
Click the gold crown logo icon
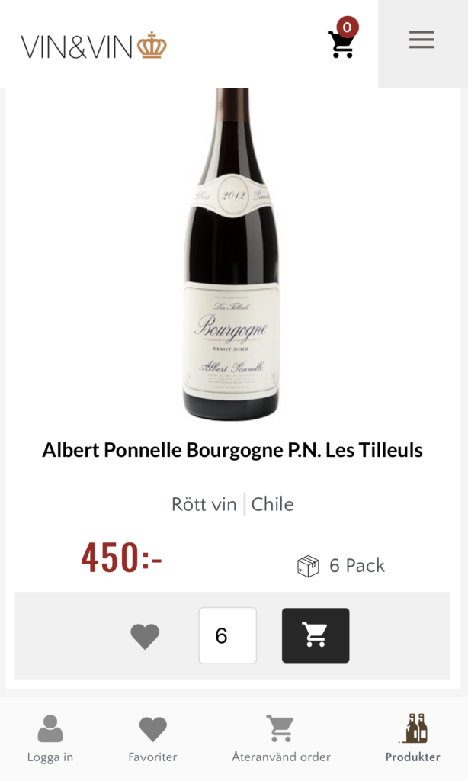152,46
